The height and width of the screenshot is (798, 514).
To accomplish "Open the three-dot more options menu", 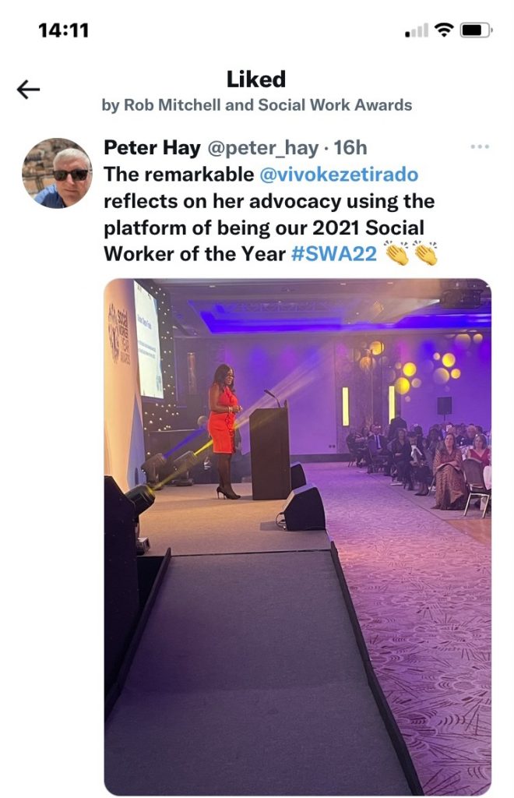I will click(480, 147).
